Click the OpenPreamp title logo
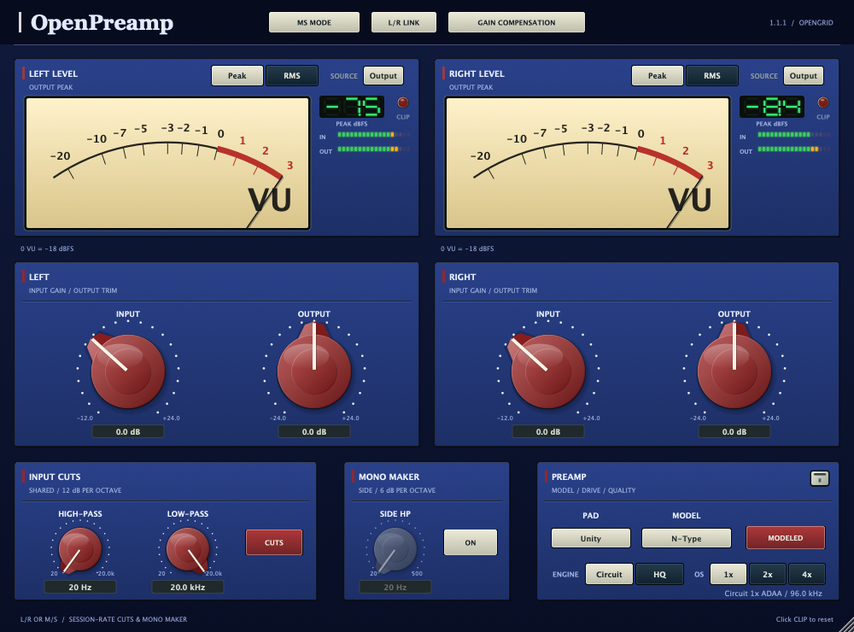The image size is (854, 632). (102, 22)
